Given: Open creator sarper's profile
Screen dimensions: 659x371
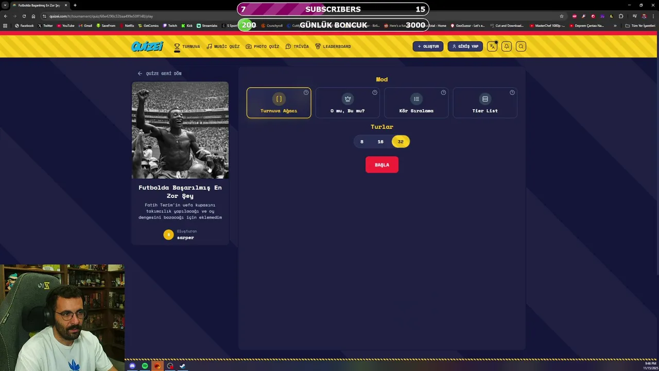Looking at the screenshot, I should pyautogui.click(x=185, y=238).
